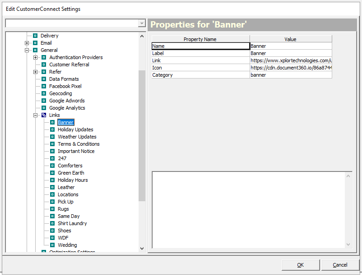Image resolution: width=362 pixels, height=277 pixels.
Task: Click the Google Adwords node icon
Action: coord(44,101)
